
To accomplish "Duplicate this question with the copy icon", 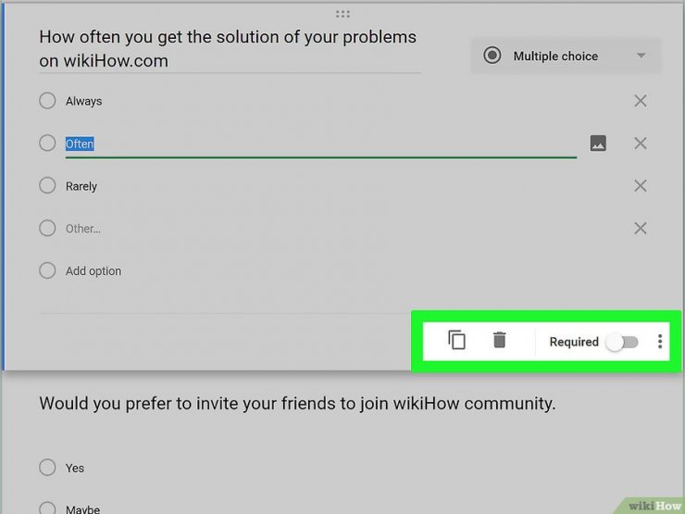I will (x=456, y=340).
